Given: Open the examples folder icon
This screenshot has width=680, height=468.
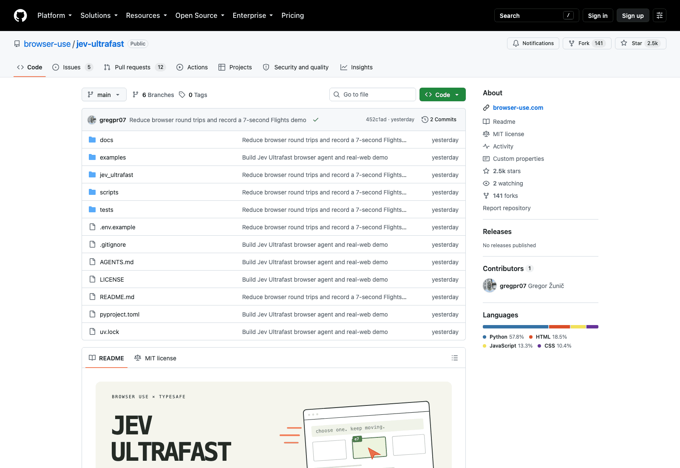Looking at the screenshot, I should [92, 157].
